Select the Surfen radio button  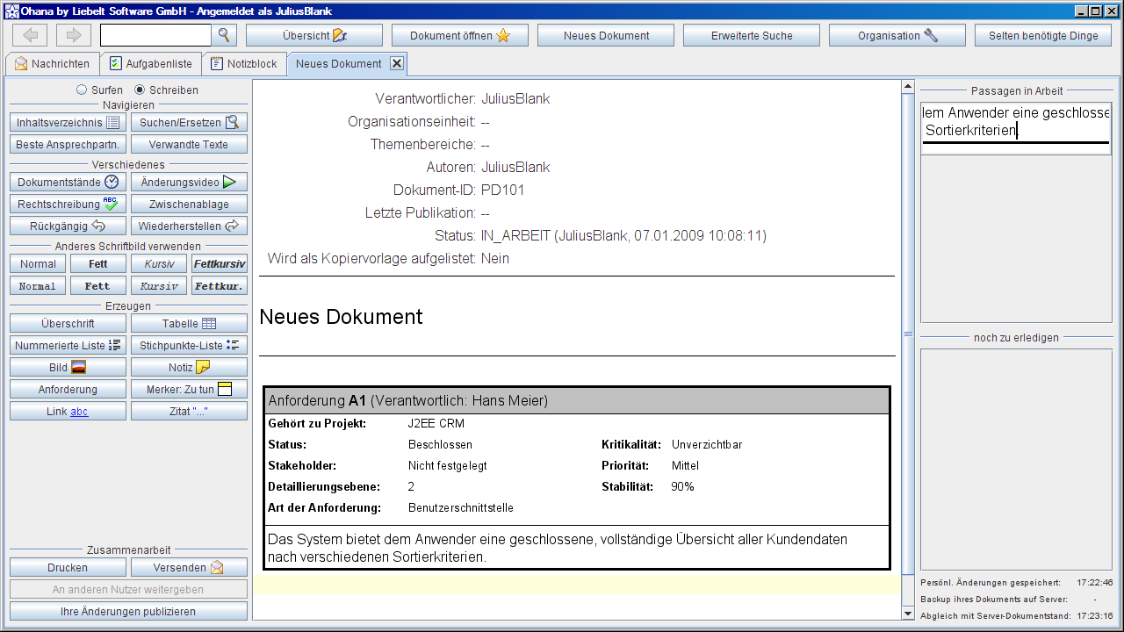83,90
